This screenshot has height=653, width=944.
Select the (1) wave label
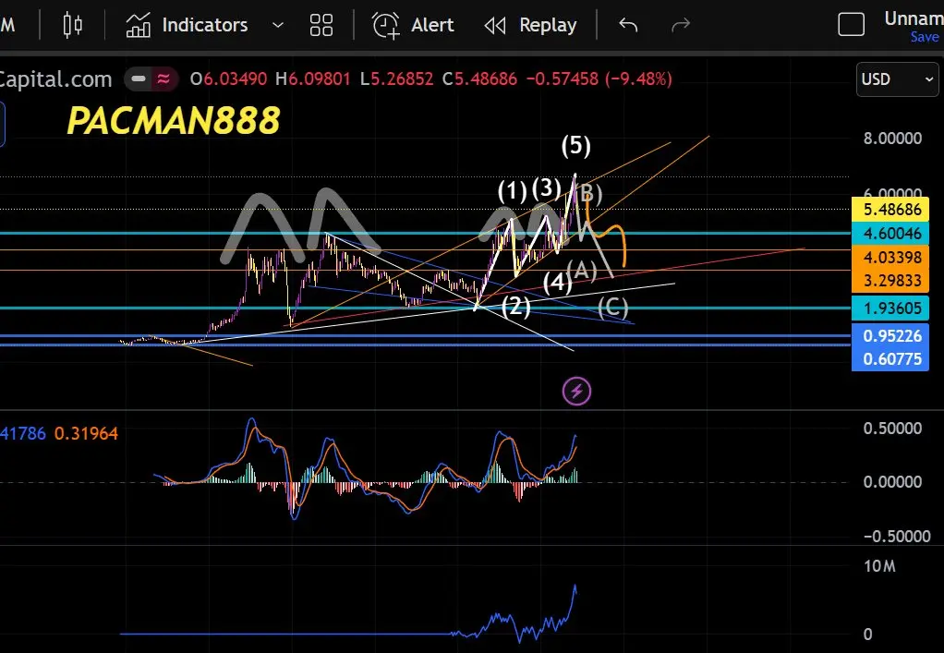(513, 191)
